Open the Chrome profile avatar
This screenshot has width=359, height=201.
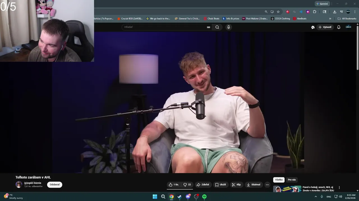pyautogui.click(x=348, y=12)
